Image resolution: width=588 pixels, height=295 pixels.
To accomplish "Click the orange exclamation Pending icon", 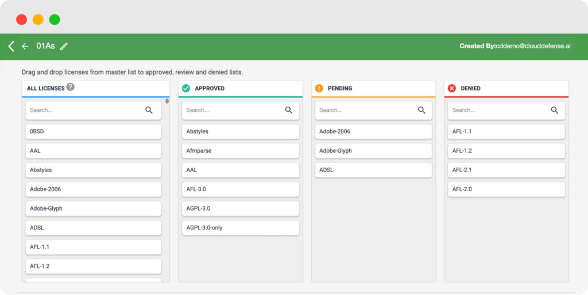I will coord(319,88).
